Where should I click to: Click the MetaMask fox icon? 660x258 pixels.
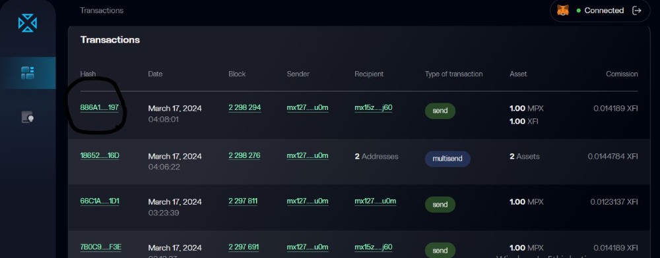tap(563, 11)
